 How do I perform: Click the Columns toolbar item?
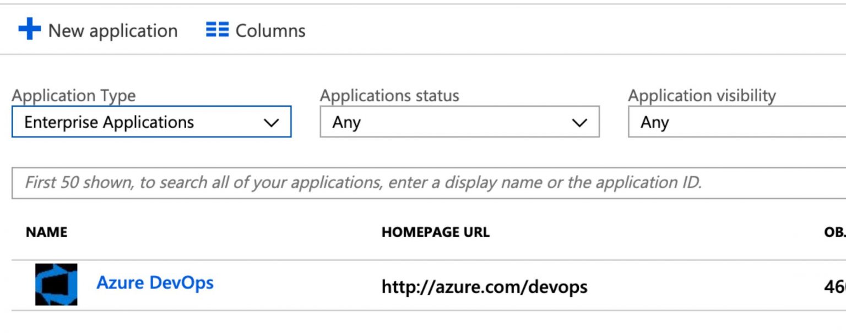point(253,30)
